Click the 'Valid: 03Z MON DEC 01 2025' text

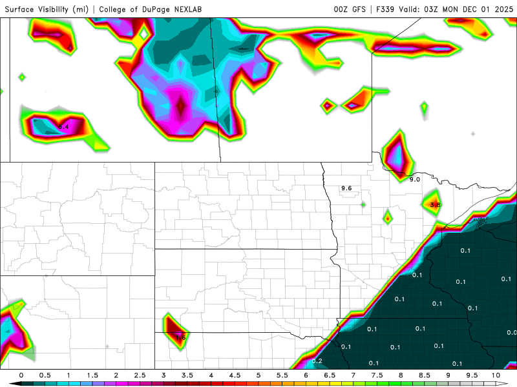(456, 9)
